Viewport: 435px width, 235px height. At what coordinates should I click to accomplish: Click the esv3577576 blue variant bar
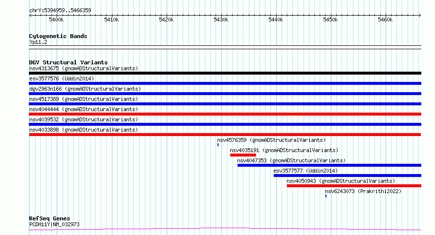(x=225, y=83)
